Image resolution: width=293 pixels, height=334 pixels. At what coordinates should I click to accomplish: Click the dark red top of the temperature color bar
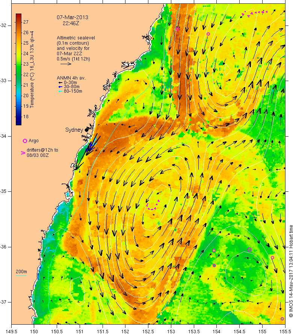coord(18,16)
